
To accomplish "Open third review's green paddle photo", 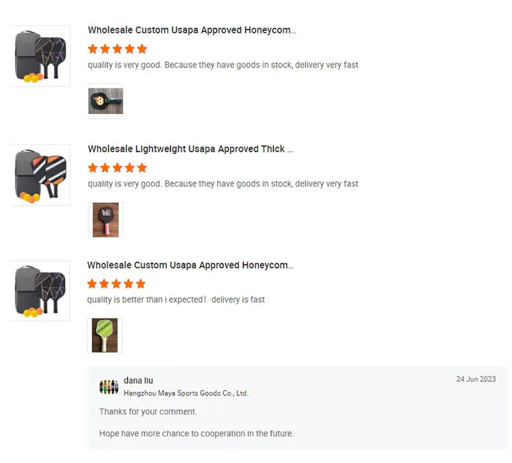I will (105, 335).
